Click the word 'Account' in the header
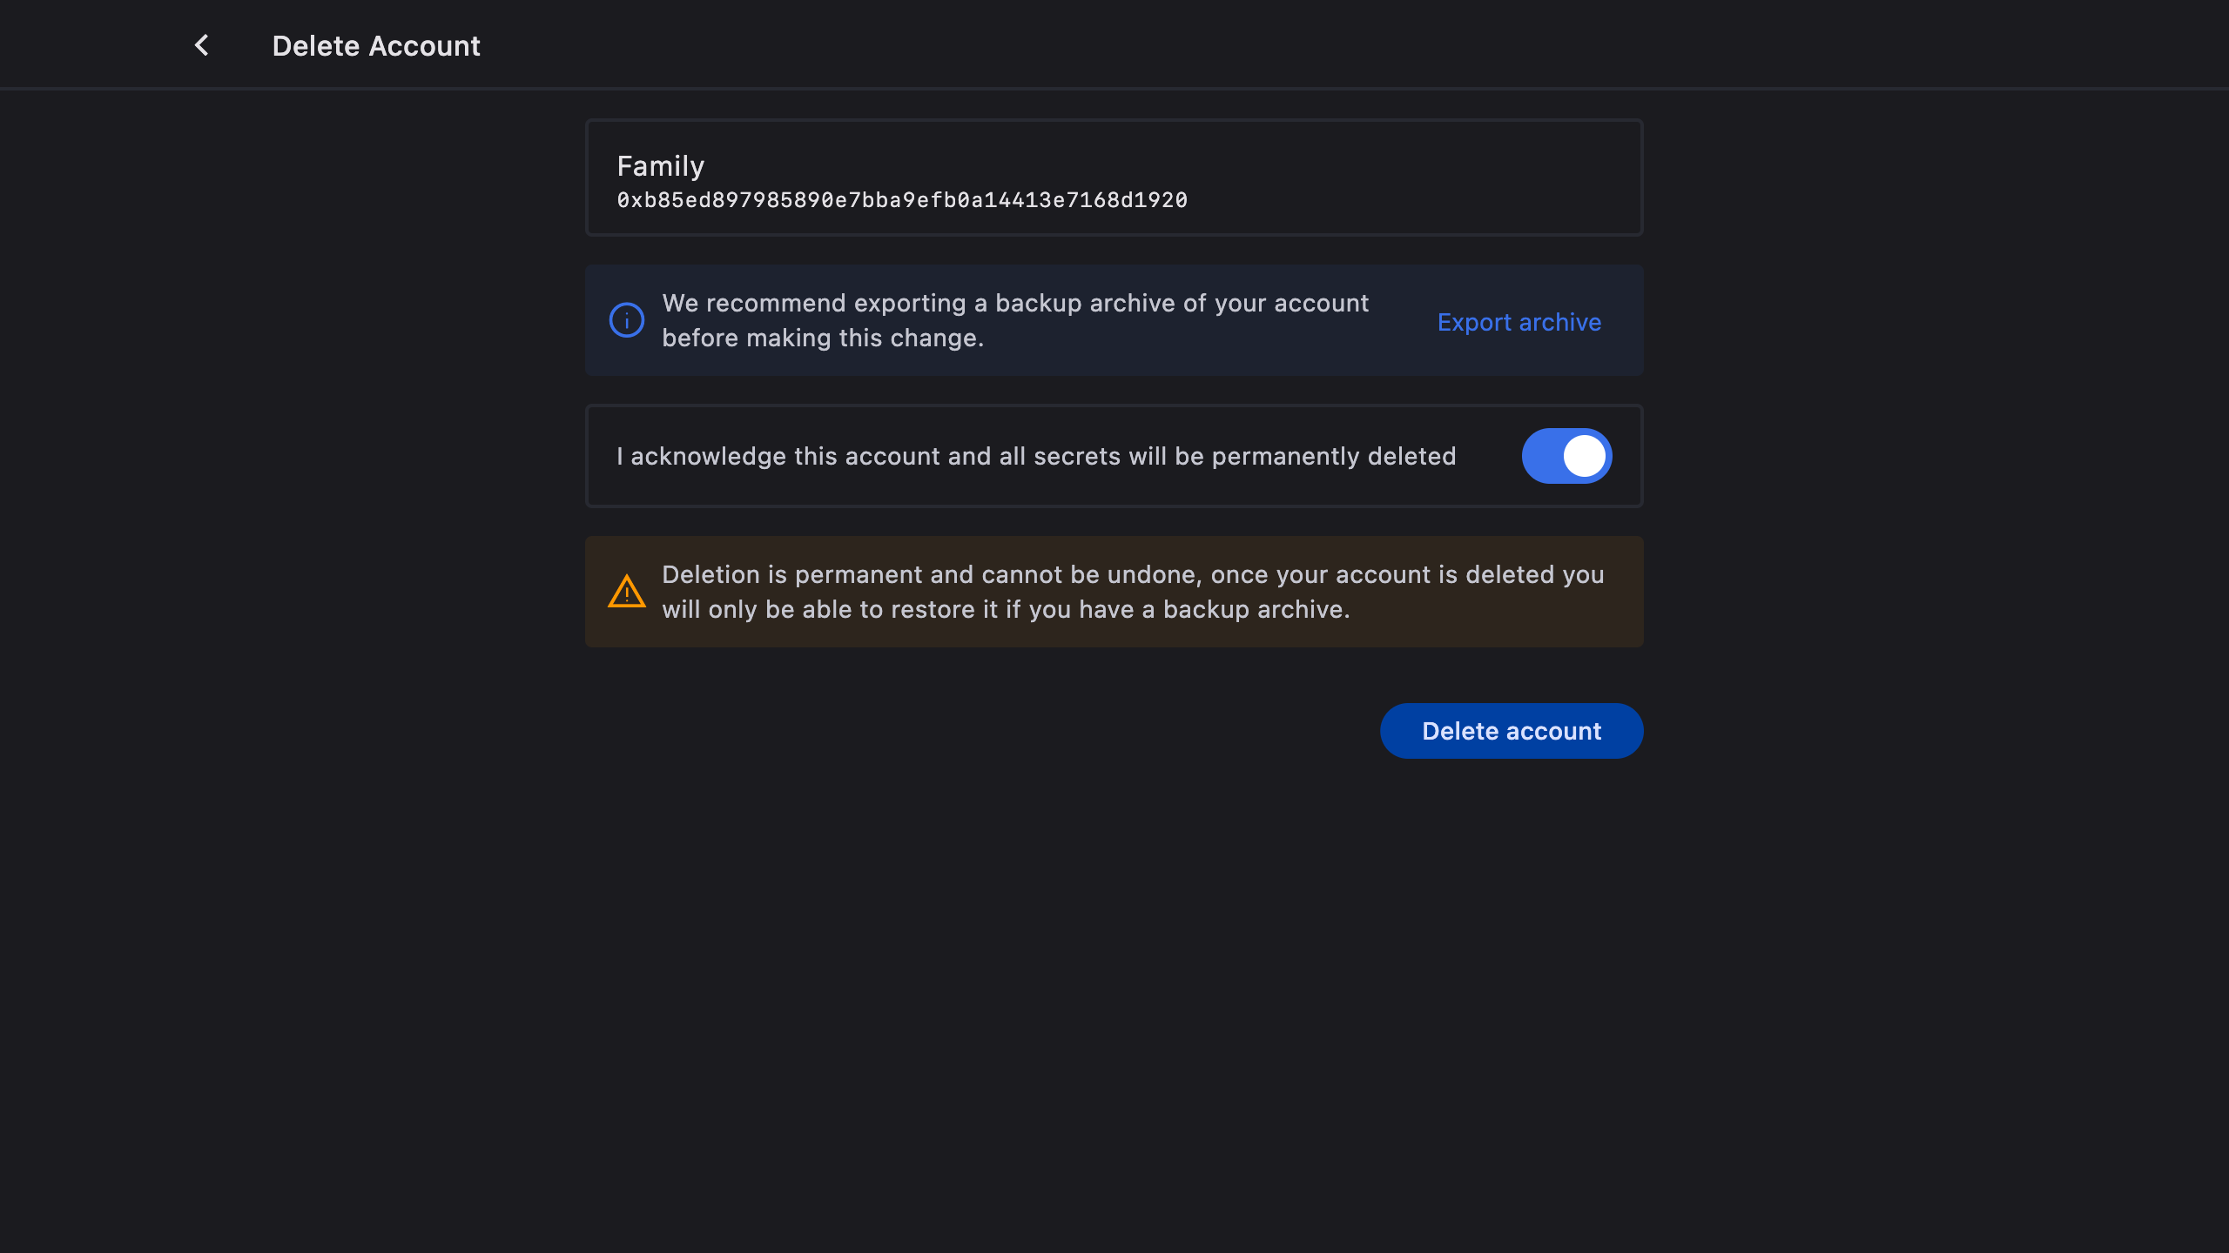This screenshot has width=2229, height=1253. tap(424, 46)
